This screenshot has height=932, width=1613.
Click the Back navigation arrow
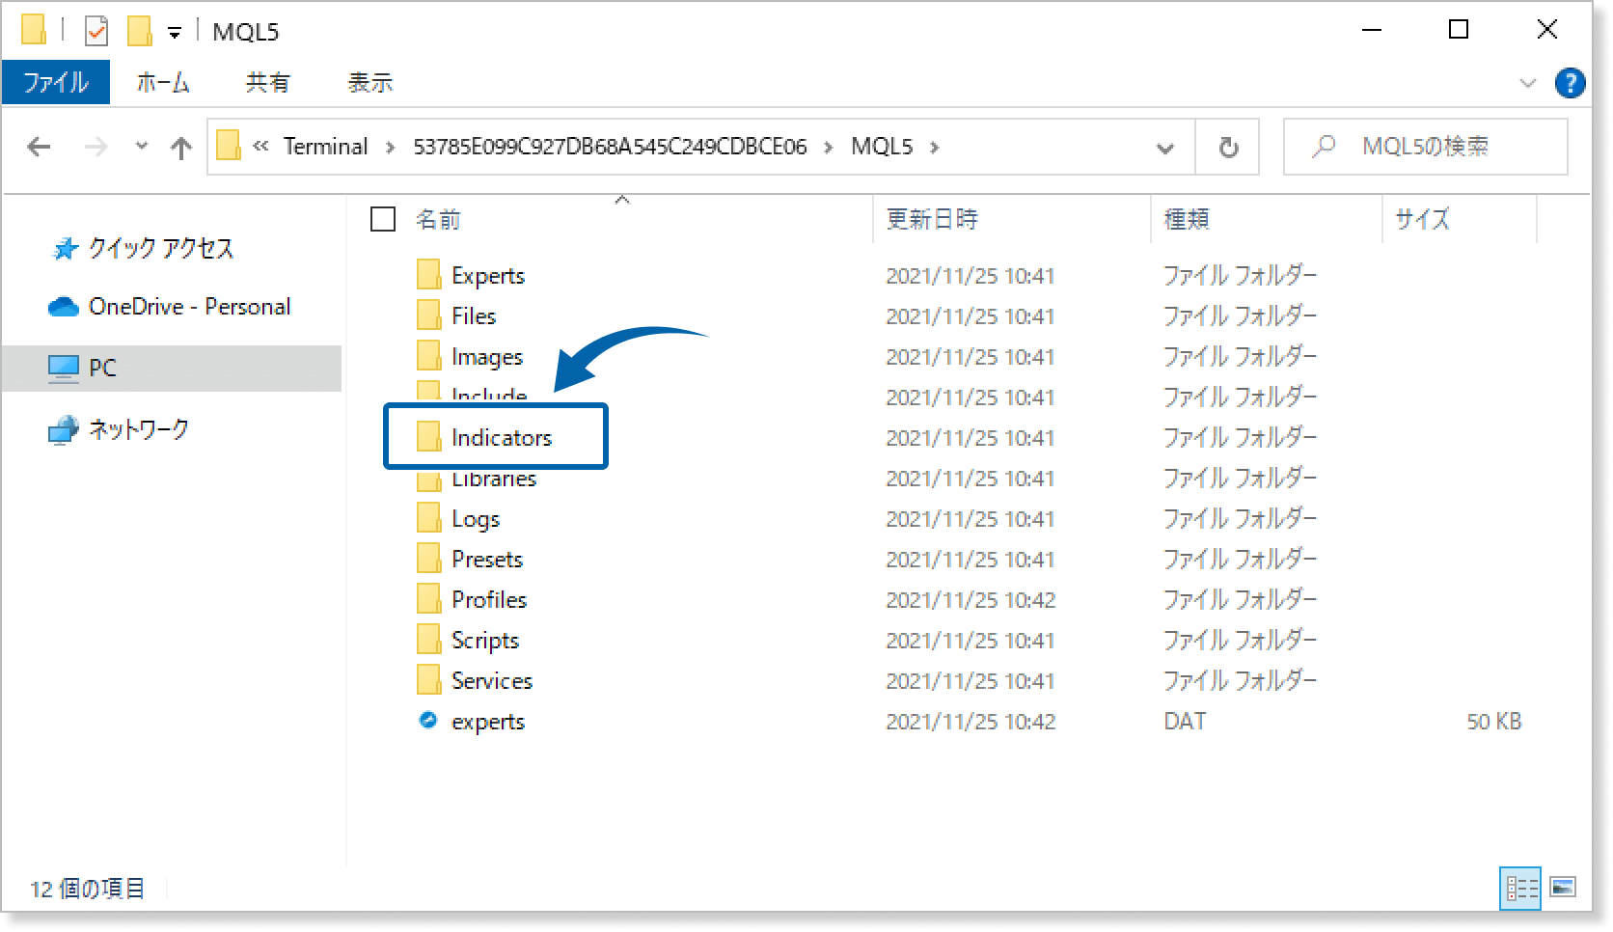point(39,147)
